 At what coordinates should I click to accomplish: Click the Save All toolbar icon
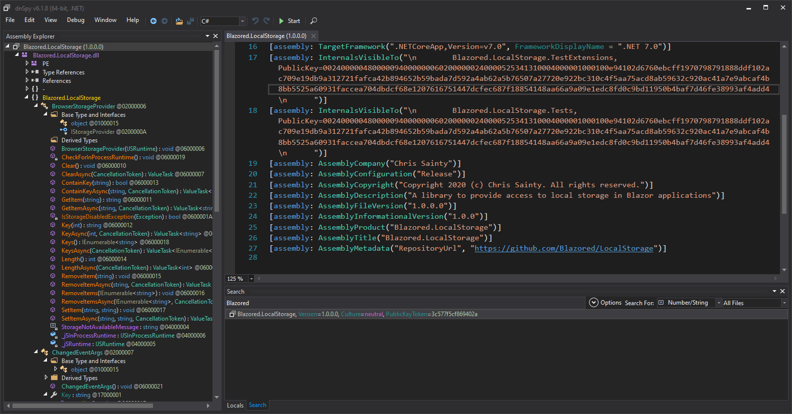(190, 21)
